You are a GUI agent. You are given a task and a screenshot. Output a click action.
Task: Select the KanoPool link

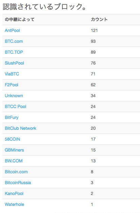[14, 193]
